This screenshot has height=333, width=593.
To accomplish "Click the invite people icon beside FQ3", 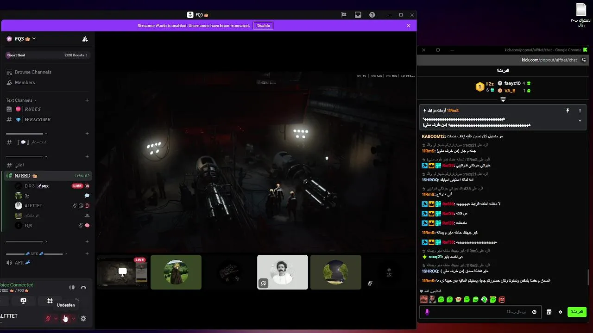I will (85, 39).
